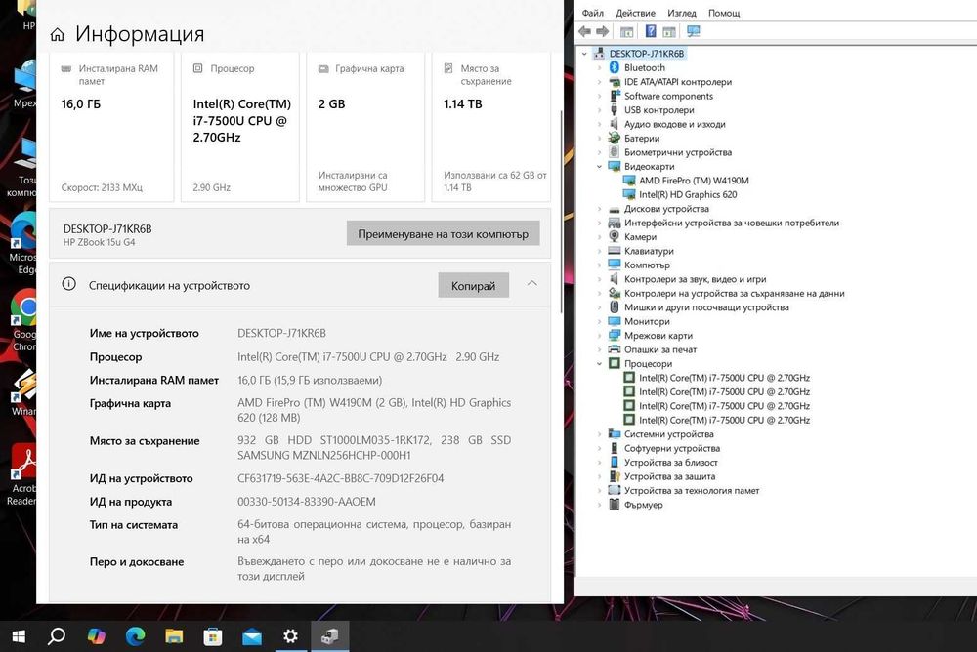Viewport: 977px width, 652px height.
Task: Click the Back arrow in Device Manager toolbar
Action: click(x=584, y=31)
